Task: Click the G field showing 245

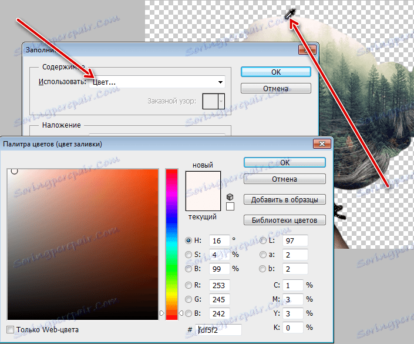Action: point(220,299)
